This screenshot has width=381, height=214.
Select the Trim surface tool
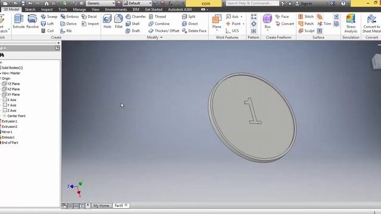pos(324,24)
